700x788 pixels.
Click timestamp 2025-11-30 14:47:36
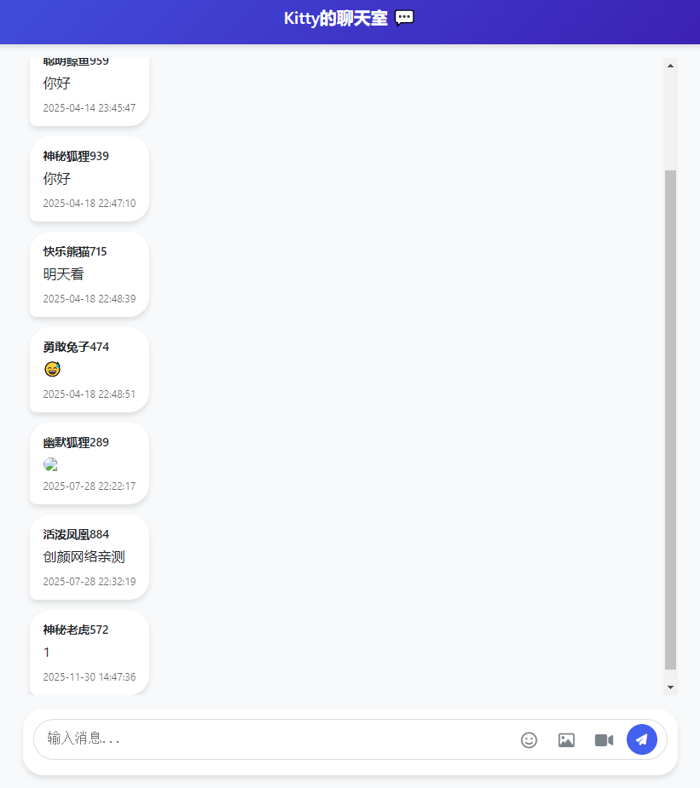[90, 677]
